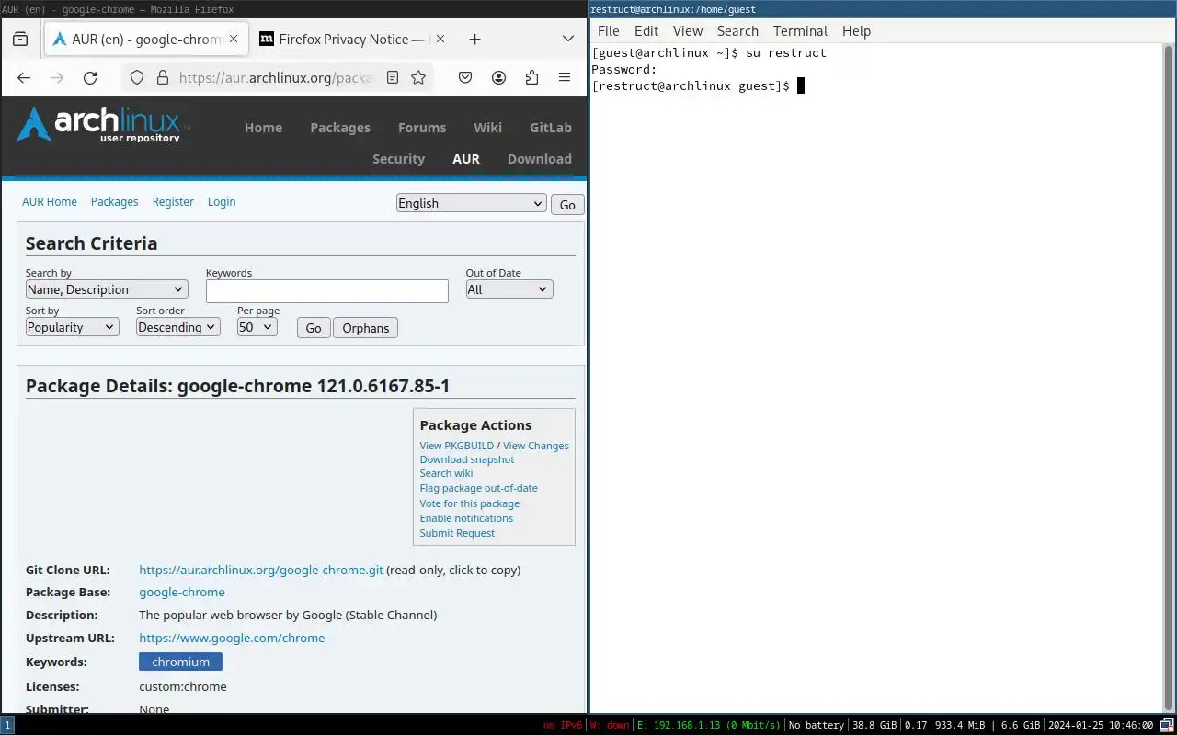Open GitLab in the Arch navigation
Viewport: 1177px width, 735px height.
[551, 128]
